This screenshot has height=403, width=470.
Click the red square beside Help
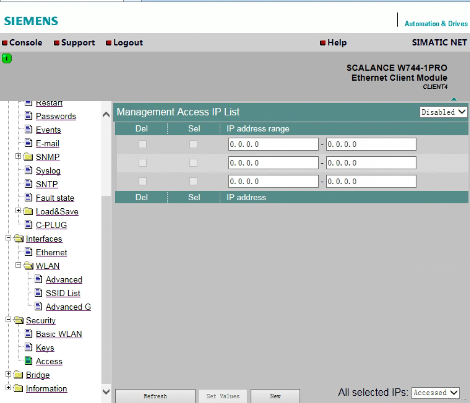coord(323,43)
